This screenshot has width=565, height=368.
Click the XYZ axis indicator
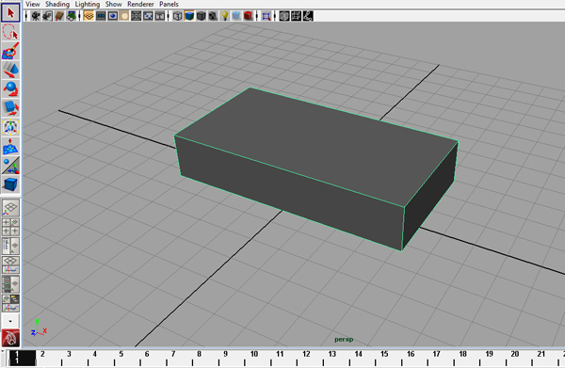click(39, 328)
